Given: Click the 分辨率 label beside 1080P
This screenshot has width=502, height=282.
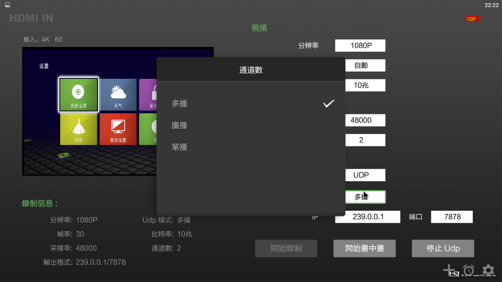Looking at the screenshot, I should tap(309, 45).
